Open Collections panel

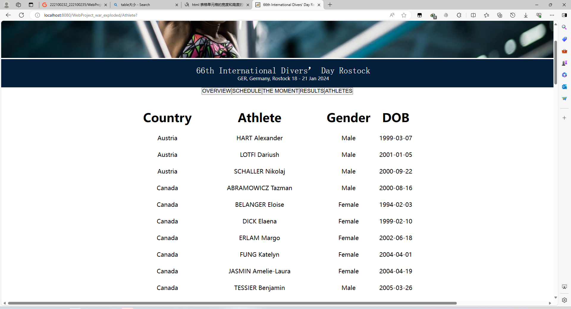pyautogui.click(x=500, y=15)
